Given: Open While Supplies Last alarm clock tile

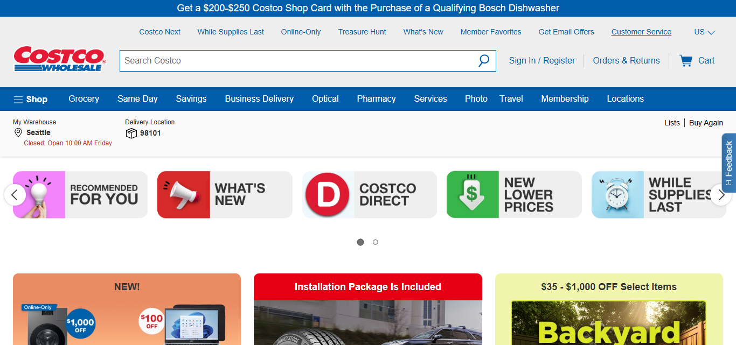Looking at the screenshot, I should 658,195.
